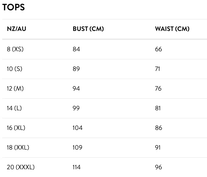Image resolution: width=207 pixels, height=177 pixels.
Task: Select the 14 (L) size label
Action: click(x=14, y=108)
